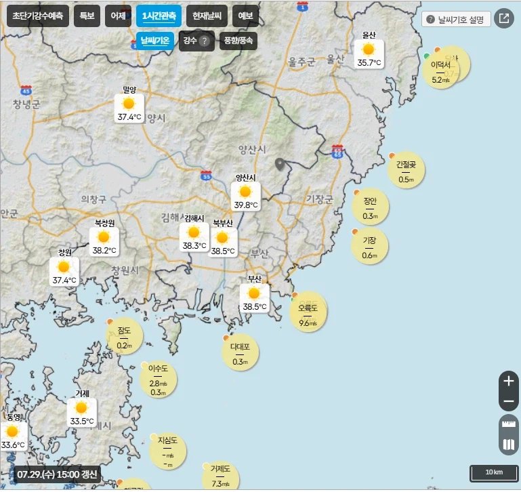Select the 거제 33.5°C weather marker

pos(82,413)
